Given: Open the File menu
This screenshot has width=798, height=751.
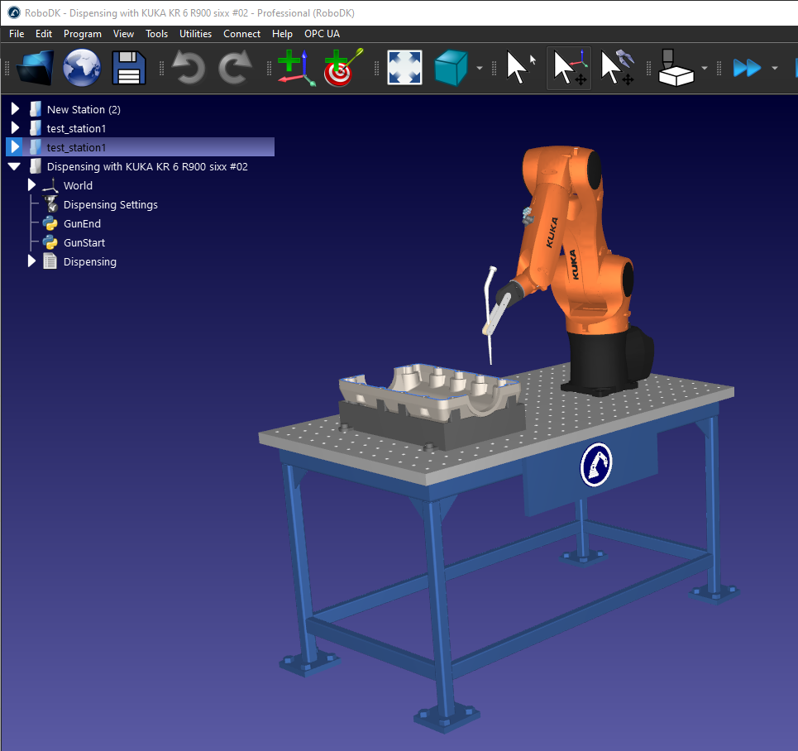Looking at the screenshot, I should [17, 34].
